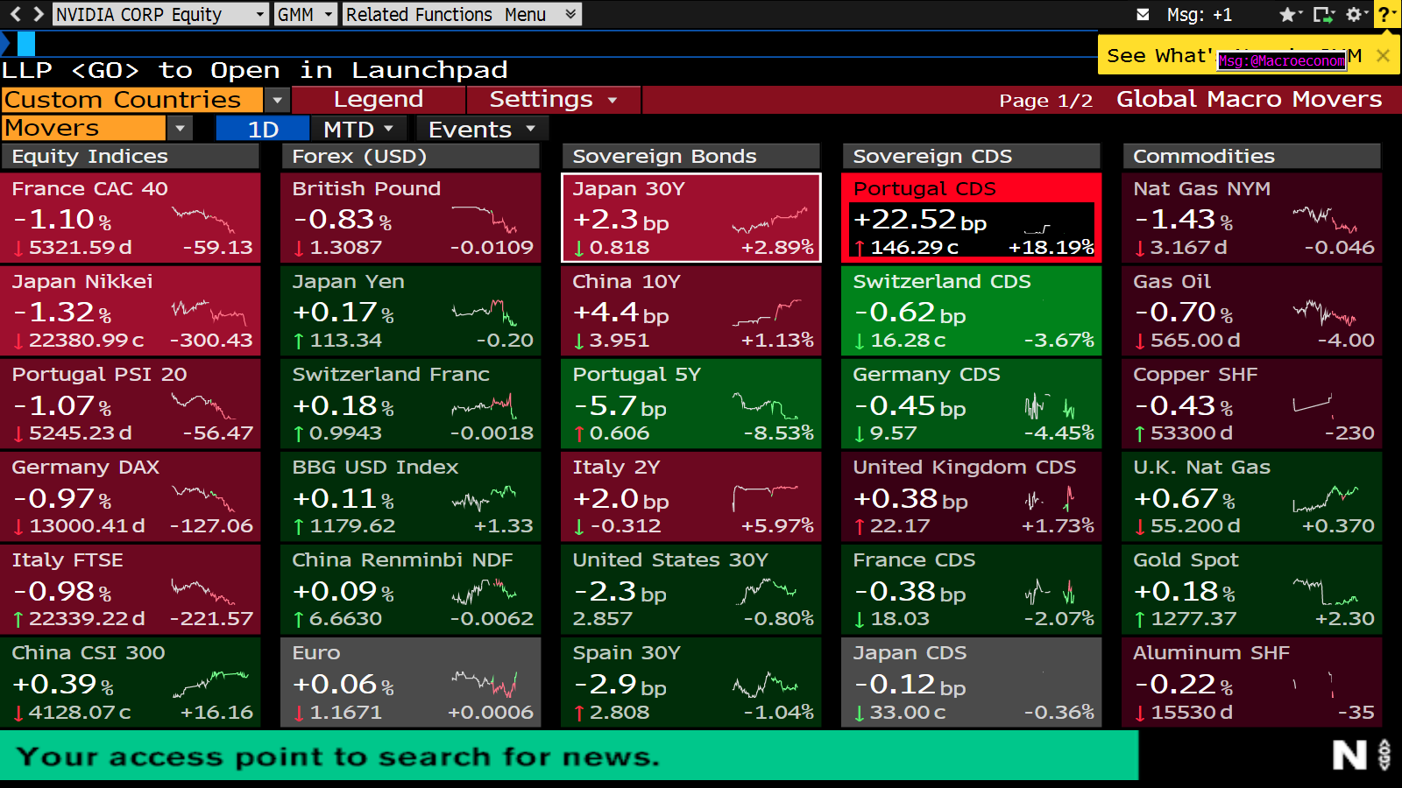The height and width of the screenshot is (788, 1402).
Task: Open the Switzerland Franc tile
Action: 410,404
